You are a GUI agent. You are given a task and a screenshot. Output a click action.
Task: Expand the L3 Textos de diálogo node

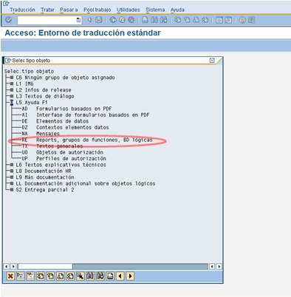click(x=12, y=96)
